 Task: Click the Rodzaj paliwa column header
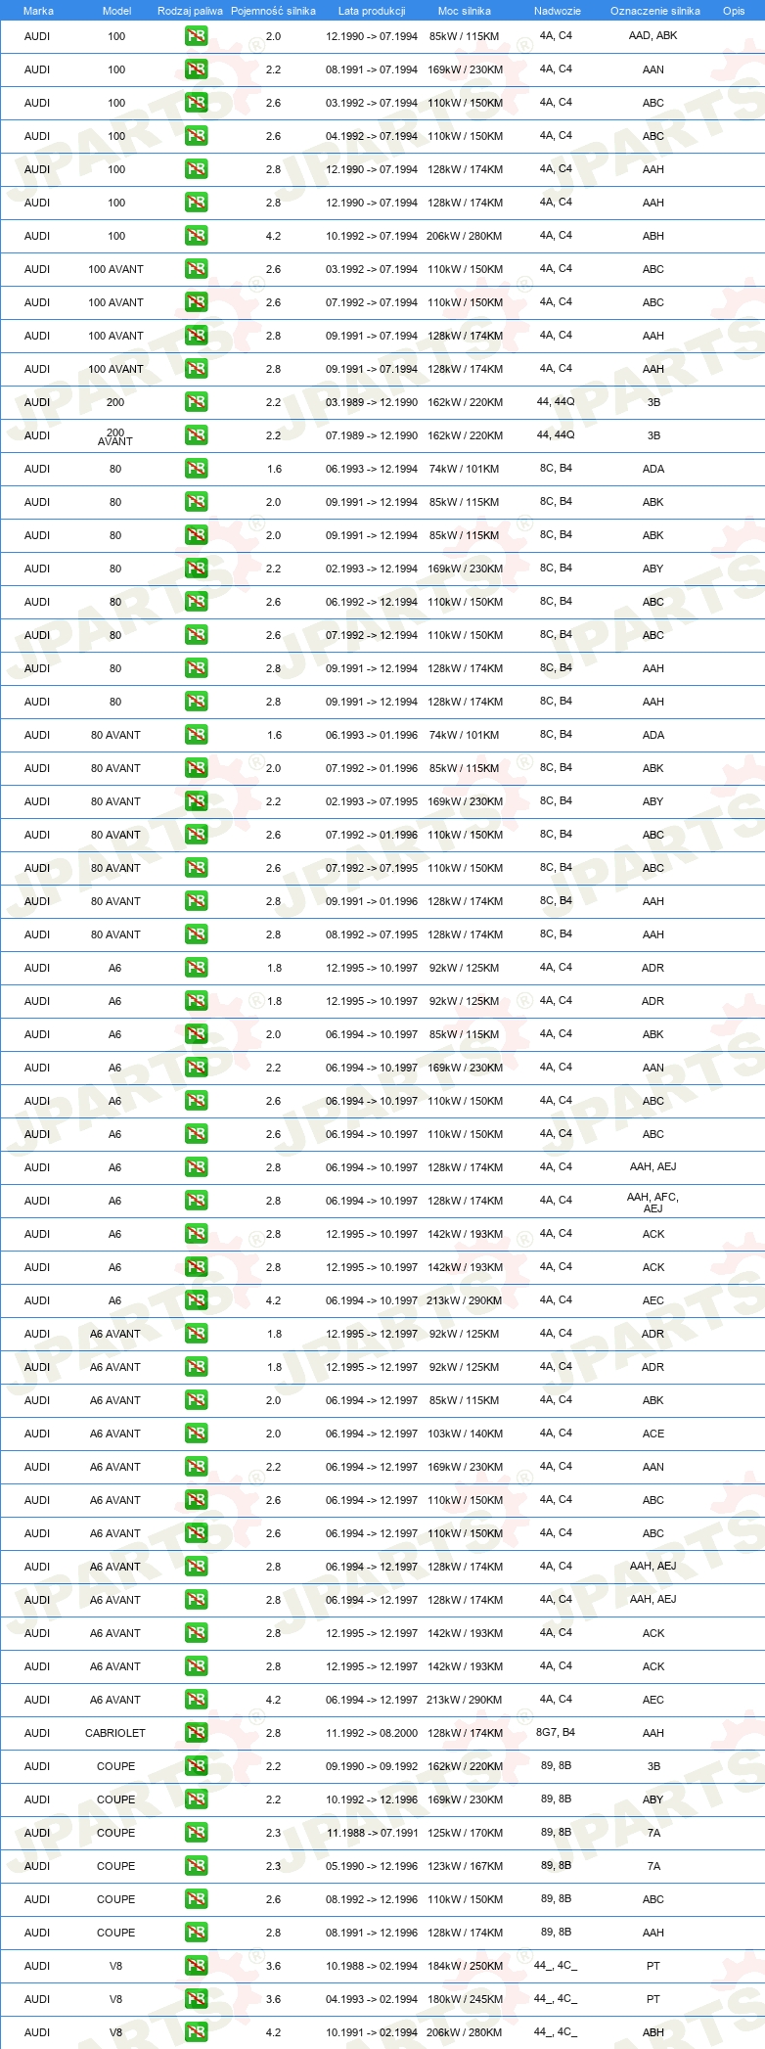190,11
